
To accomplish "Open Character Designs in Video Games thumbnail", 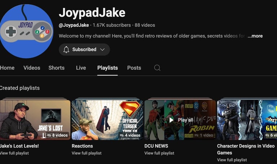I will coord(247,120).
